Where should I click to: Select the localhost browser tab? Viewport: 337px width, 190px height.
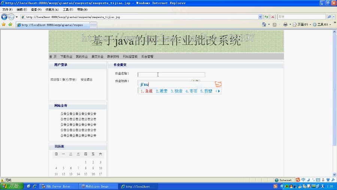pyautogui.click(x=53, y=25)
